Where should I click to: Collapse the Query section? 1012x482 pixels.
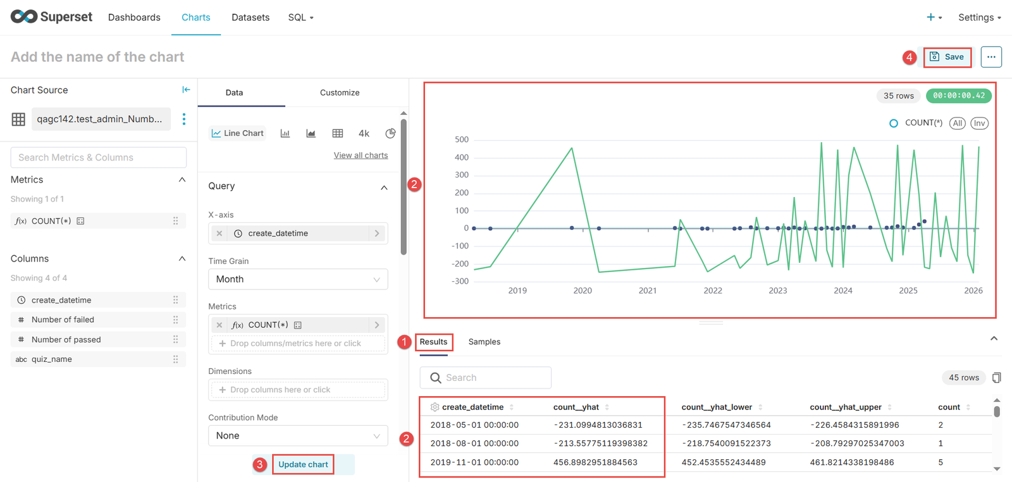(x=384, y=187)
